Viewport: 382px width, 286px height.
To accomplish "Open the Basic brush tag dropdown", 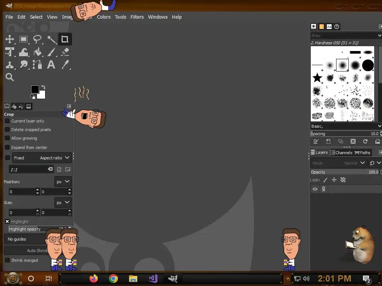I will pyautogui.click(x=346, y=126).
